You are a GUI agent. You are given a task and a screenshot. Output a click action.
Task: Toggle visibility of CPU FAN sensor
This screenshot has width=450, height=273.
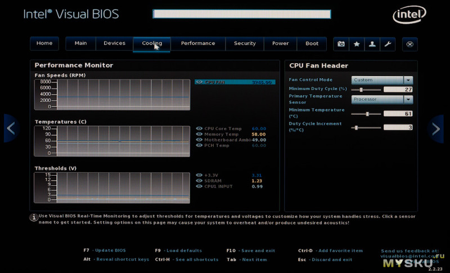tap(199, 82)
